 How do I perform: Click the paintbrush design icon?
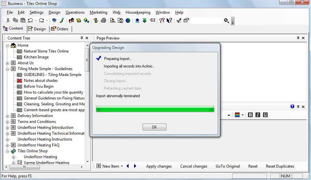click(62, 20)
